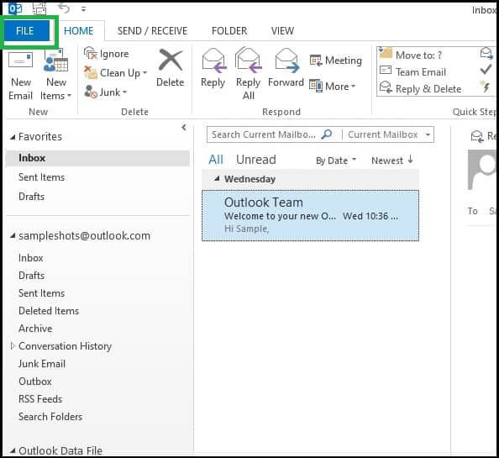The width and height of the screenshot is (499, 458).
Task: Delete the selected message
Action: [x=171, y=68]
